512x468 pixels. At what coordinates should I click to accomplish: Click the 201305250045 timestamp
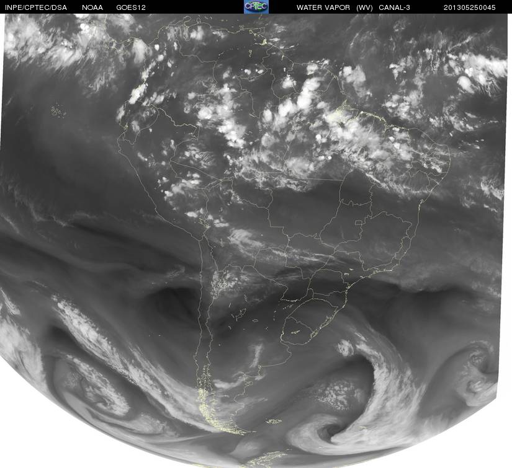coord(470,7)
